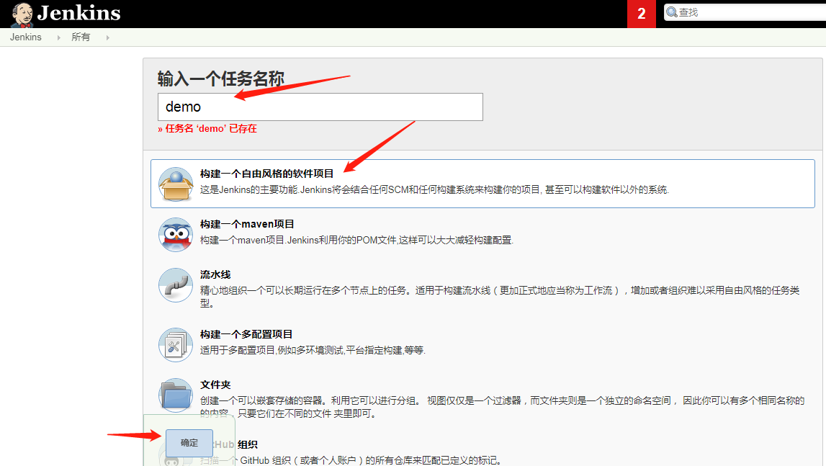Go to Jenkins breadcrumb link
Image resolution: width=826 pixels, height=466 pixels.
(x=25, y=37)
